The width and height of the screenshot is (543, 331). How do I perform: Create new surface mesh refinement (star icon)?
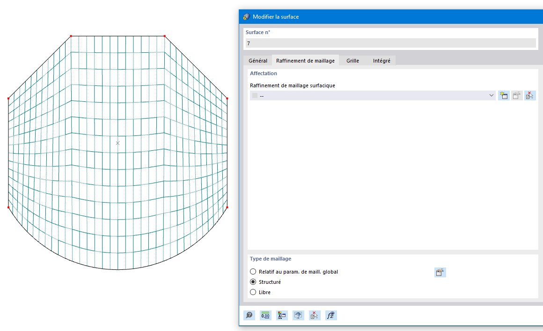[504, 95]
